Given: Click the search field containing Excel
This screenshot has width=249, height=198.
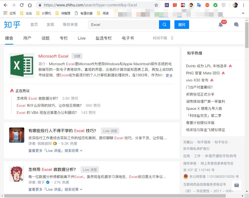Looking at the screenshot, I should coord(123,25).
